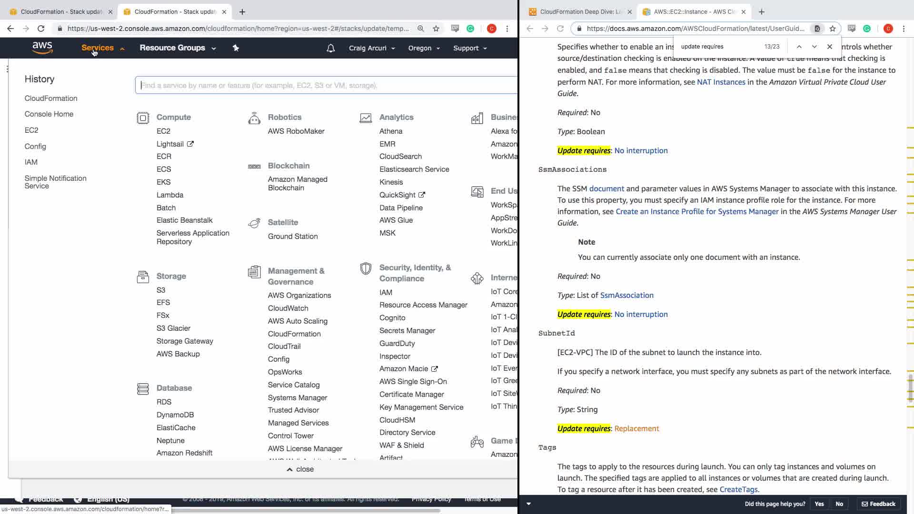Expand the Resource Groups dropdown
Image resolution: width=914 pixels, height=514 pixels.
tap(177, 48)
